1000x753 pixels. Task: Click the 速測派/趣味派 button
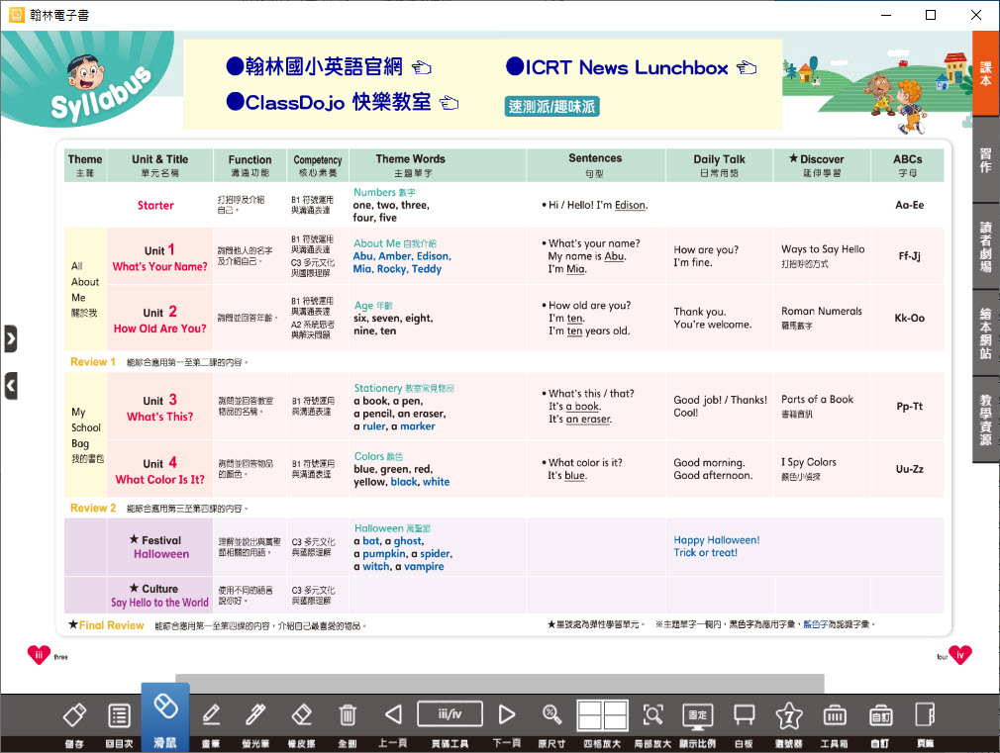[x=551, y=107]
